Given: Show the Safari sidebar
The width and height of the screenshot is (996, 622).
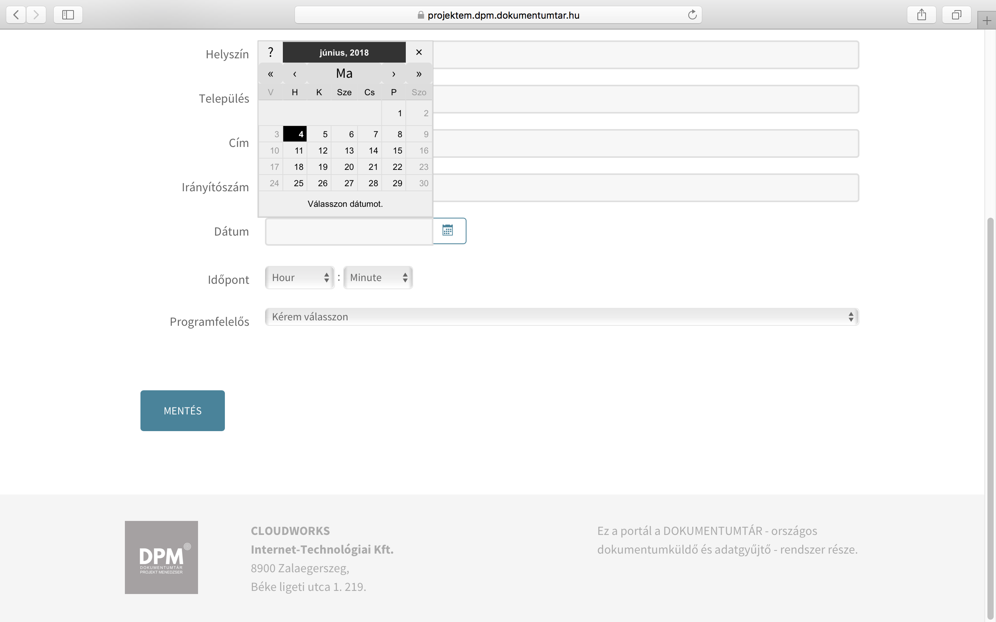Looking at the screenshot, I should coord(68,15).
